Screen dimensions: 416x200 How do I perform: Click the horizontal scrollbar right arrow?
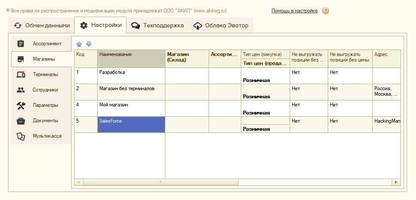tap(398, 182)
